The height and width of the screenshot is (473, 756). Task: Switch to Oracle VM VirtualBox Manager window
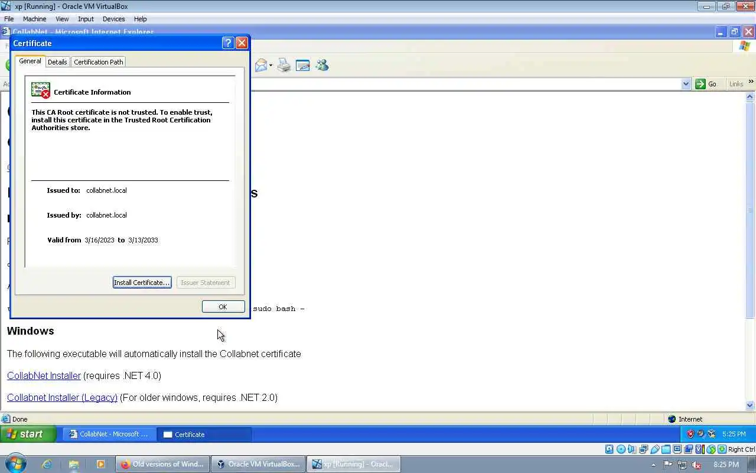point(258,464)
